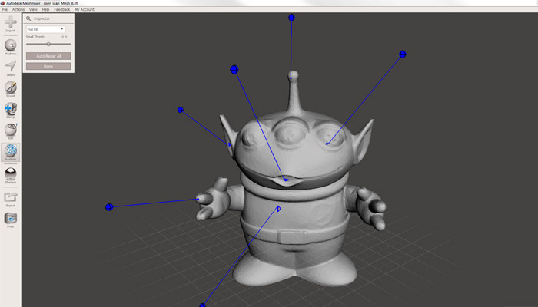Open the Print tool
Screen dimensions: 538x307
pos(11,219)
